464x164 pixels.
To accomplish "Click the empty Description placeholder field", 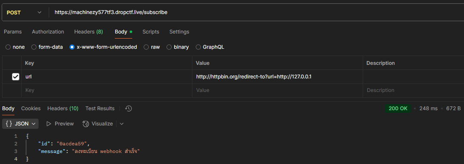I will point(414,90).
